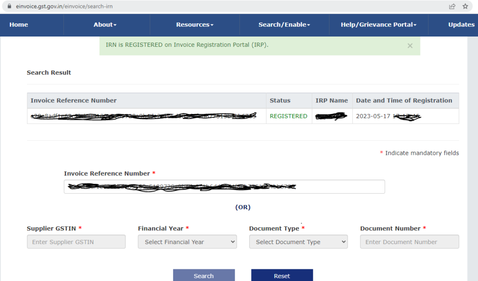The height and width of the screenshot is (281, 478).
Task: Click the Reset button
Action: tap(282, 275)
